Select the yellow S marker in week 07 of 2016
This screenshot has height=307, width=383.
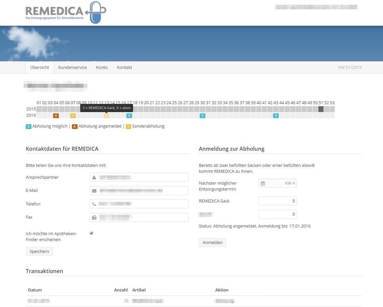pos(73,116)
